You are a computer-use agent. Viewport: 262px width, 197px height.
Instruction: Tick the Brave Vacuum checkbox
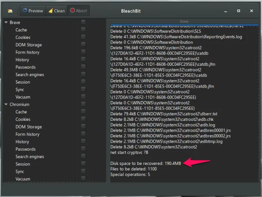[83, 96]
